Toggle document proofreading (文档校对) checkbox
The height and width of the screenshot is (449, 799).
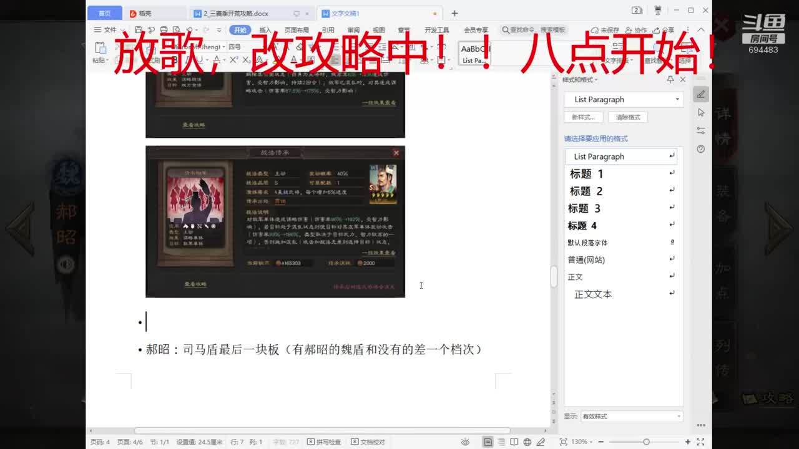pos(368,442)
